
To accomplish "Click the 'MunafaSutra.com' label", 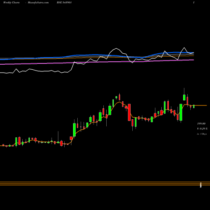I will [38, 3].
